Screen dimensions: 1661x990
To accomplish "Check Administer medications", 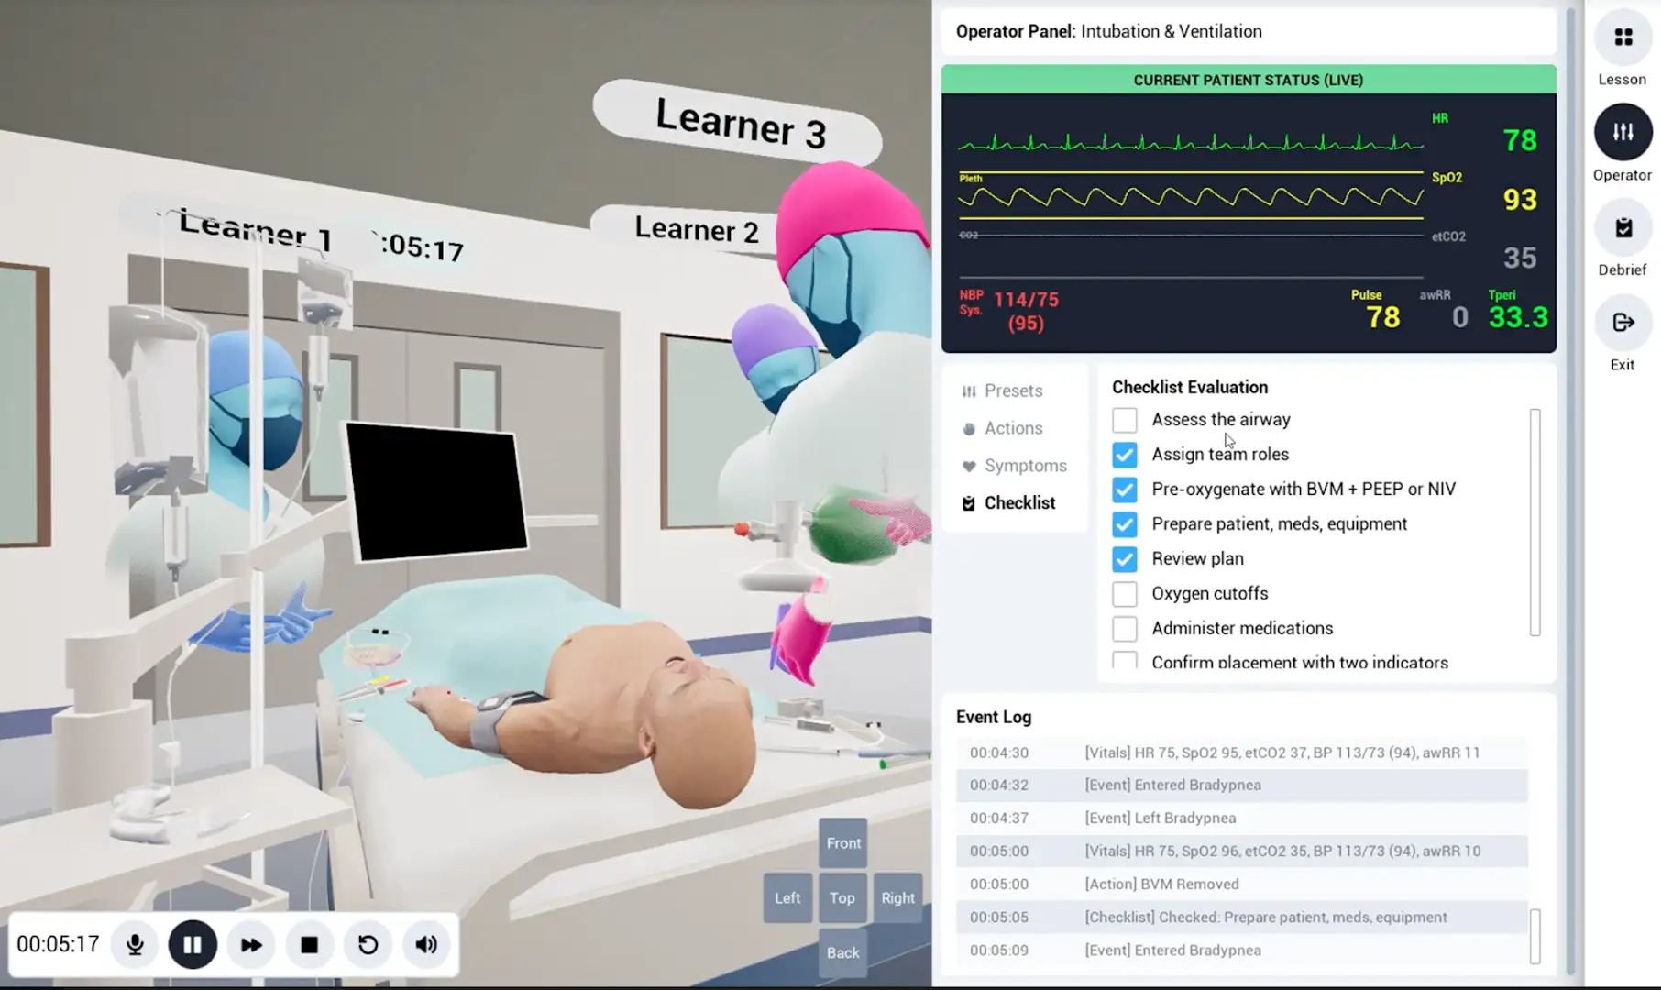I will pos(1125,629).
